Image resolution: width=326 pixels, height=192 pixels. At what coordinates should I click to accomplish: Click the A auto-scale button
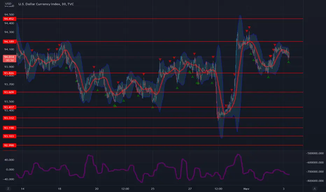(314, 189)
